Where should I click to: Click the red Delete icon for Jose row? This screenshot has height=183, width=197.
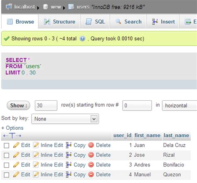point(91,155)
